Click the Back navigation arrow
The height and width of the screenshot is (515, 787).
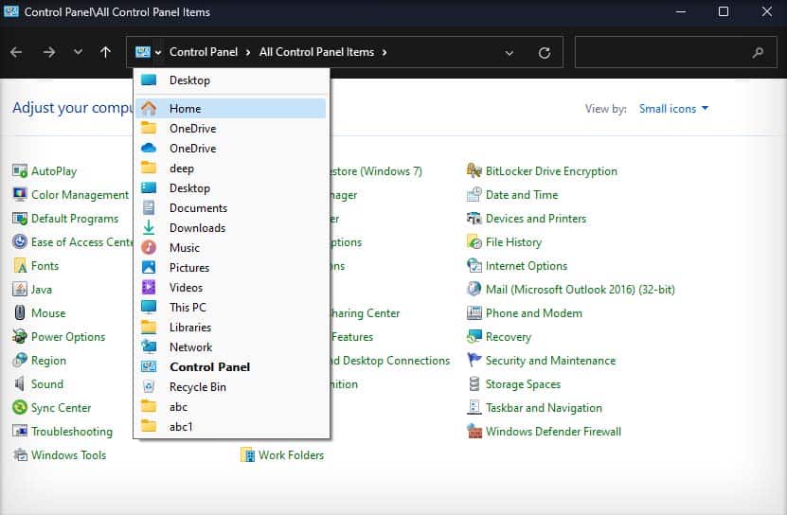(16, 52)
